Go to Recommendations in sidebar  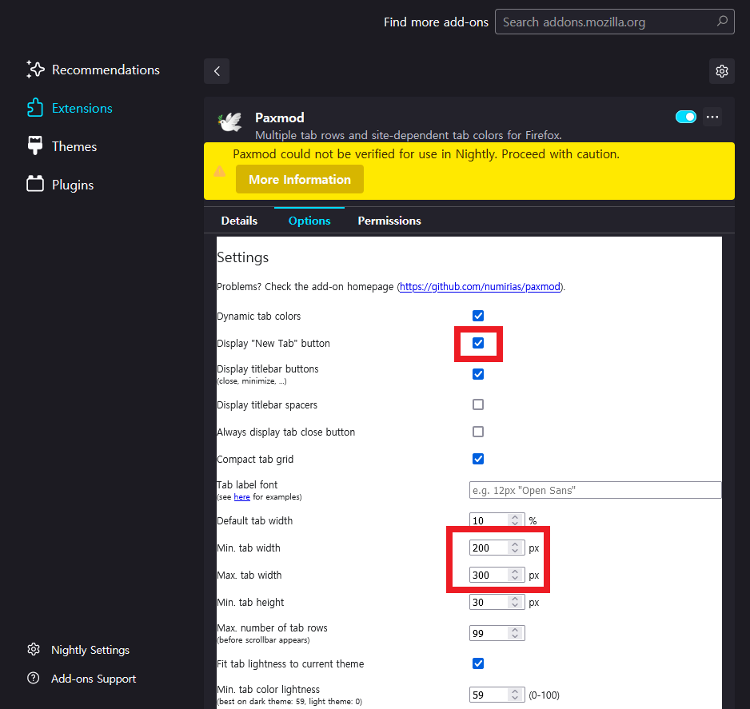(105, 70)
